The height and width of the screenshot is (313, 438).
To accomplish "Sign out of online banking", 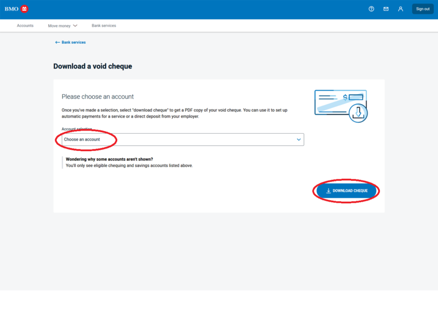I will point(423,9).
